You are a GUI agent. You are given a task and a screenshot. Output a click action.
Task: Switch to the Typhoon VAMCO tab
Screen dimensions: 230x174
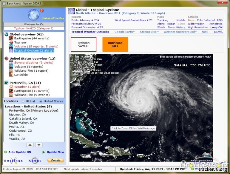pos(84,44)
